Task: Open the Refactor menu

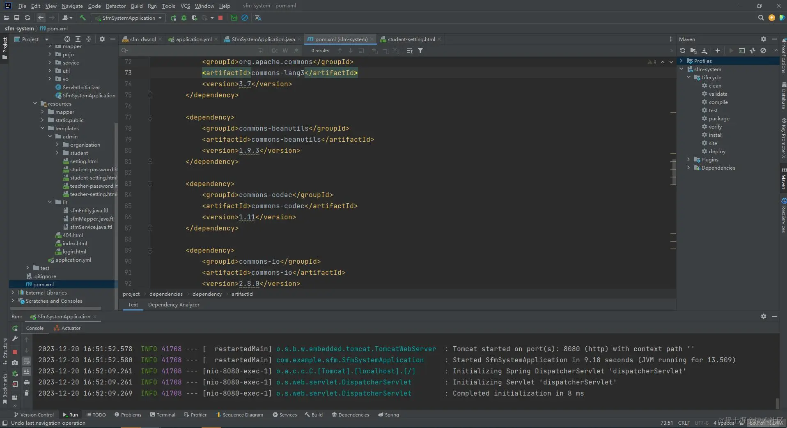Action: click(x=116, y=6)
